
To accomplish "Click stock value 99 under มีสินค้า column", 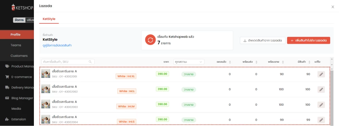I will click(308, 120).
